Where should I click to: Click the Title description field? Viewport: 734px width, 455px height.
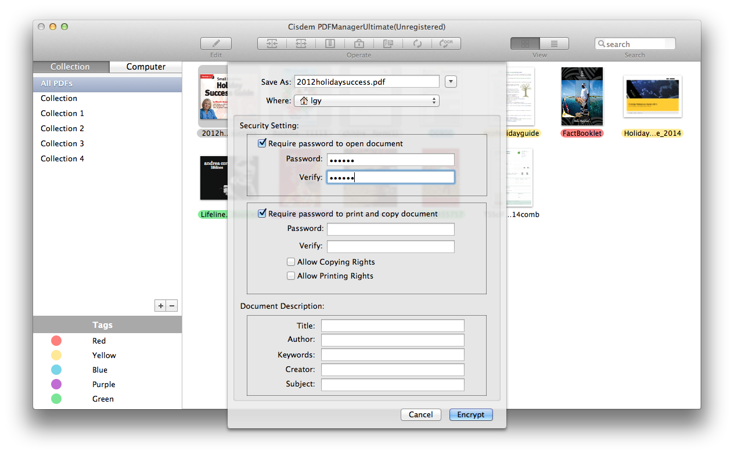(393, 326)
